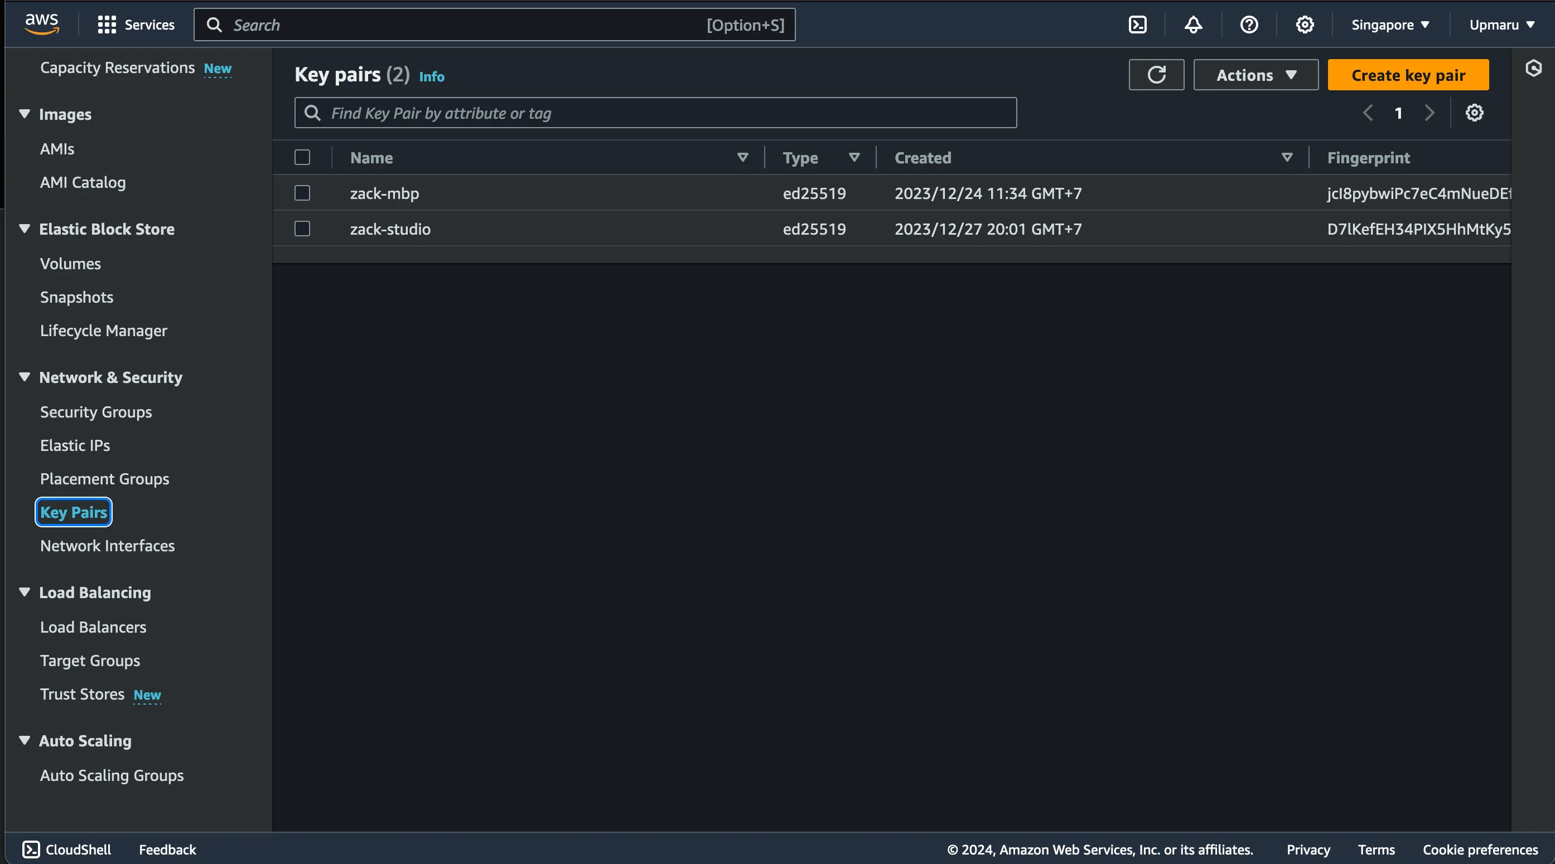This screenshot has height=864, width=1555.
Task: Go to next page of key pairs
Action: tap(1429, 113)
